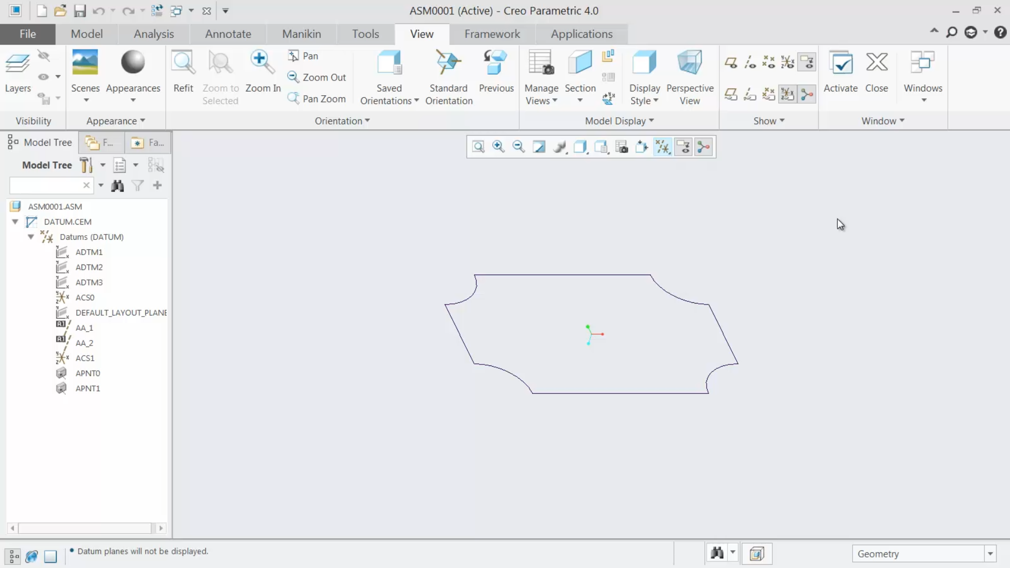This screenshot has height=568, width=1010.
Task: Toggle csys tag display in Show group
Action: [787, 94]
